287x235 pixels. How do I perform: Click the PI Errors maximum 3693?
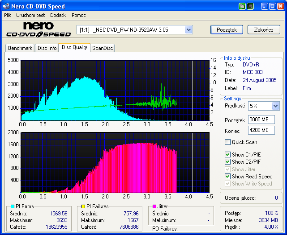click(62, 220)
